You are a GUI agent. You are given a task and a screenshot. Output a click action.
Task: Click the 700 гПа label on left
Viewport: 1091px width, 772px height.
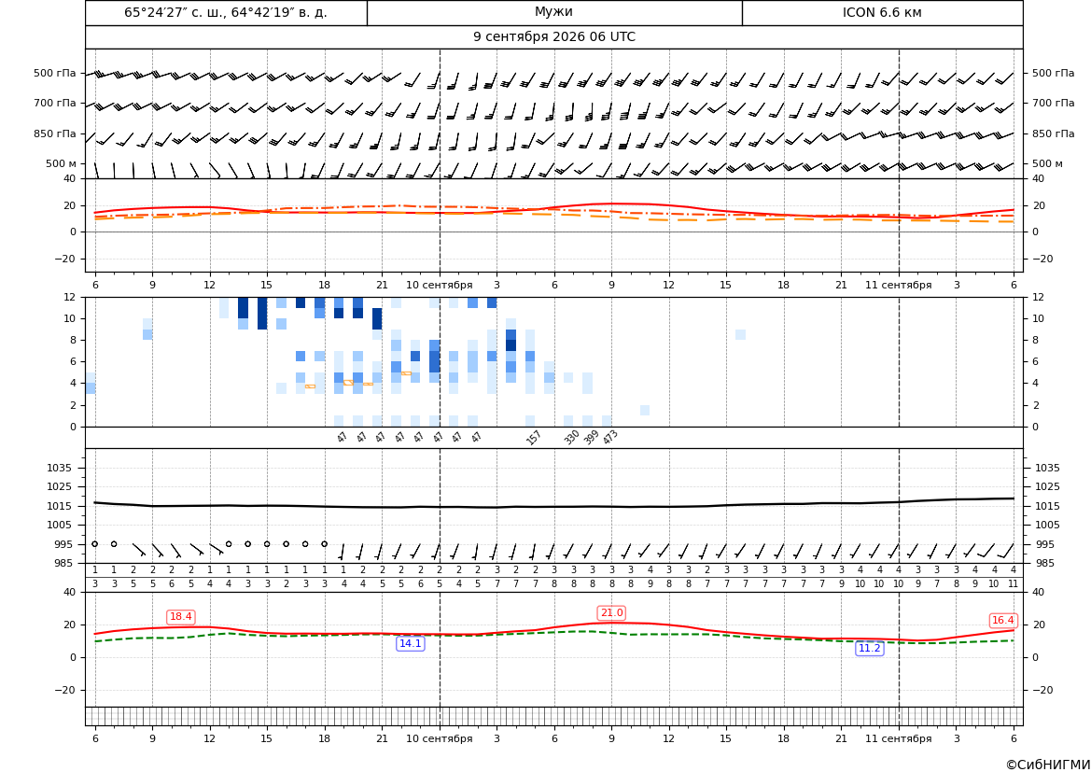tap(55, 103)
